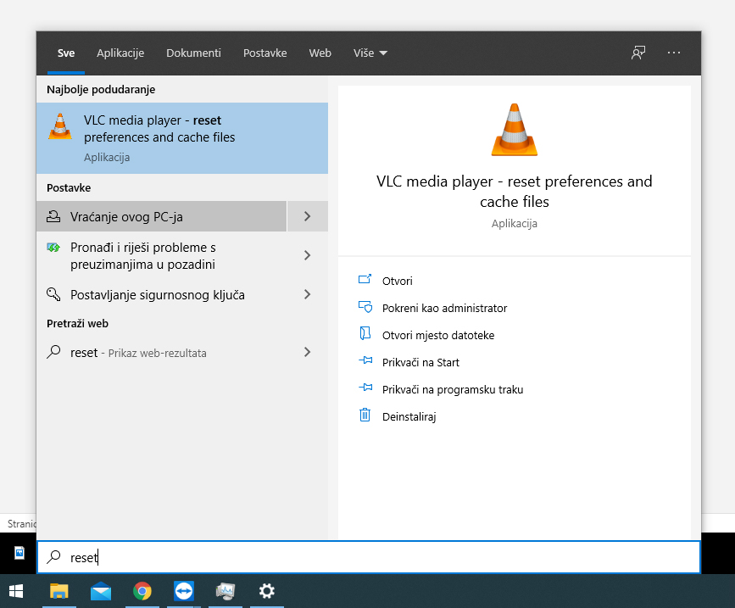Open the monitor app icon in taskbar
Viewport: 735px width, 608px height.
pyautogui.click(x=225, y=591)
